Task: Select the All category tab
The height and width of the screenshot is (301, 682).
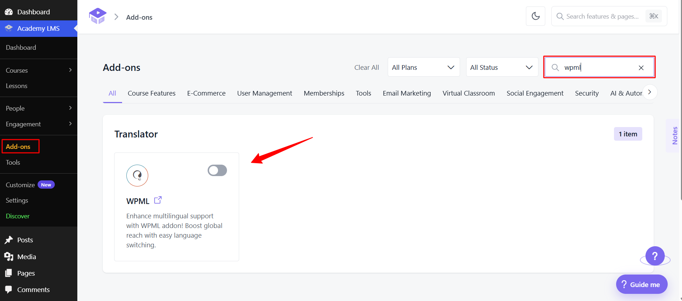Action: (112, 93)
